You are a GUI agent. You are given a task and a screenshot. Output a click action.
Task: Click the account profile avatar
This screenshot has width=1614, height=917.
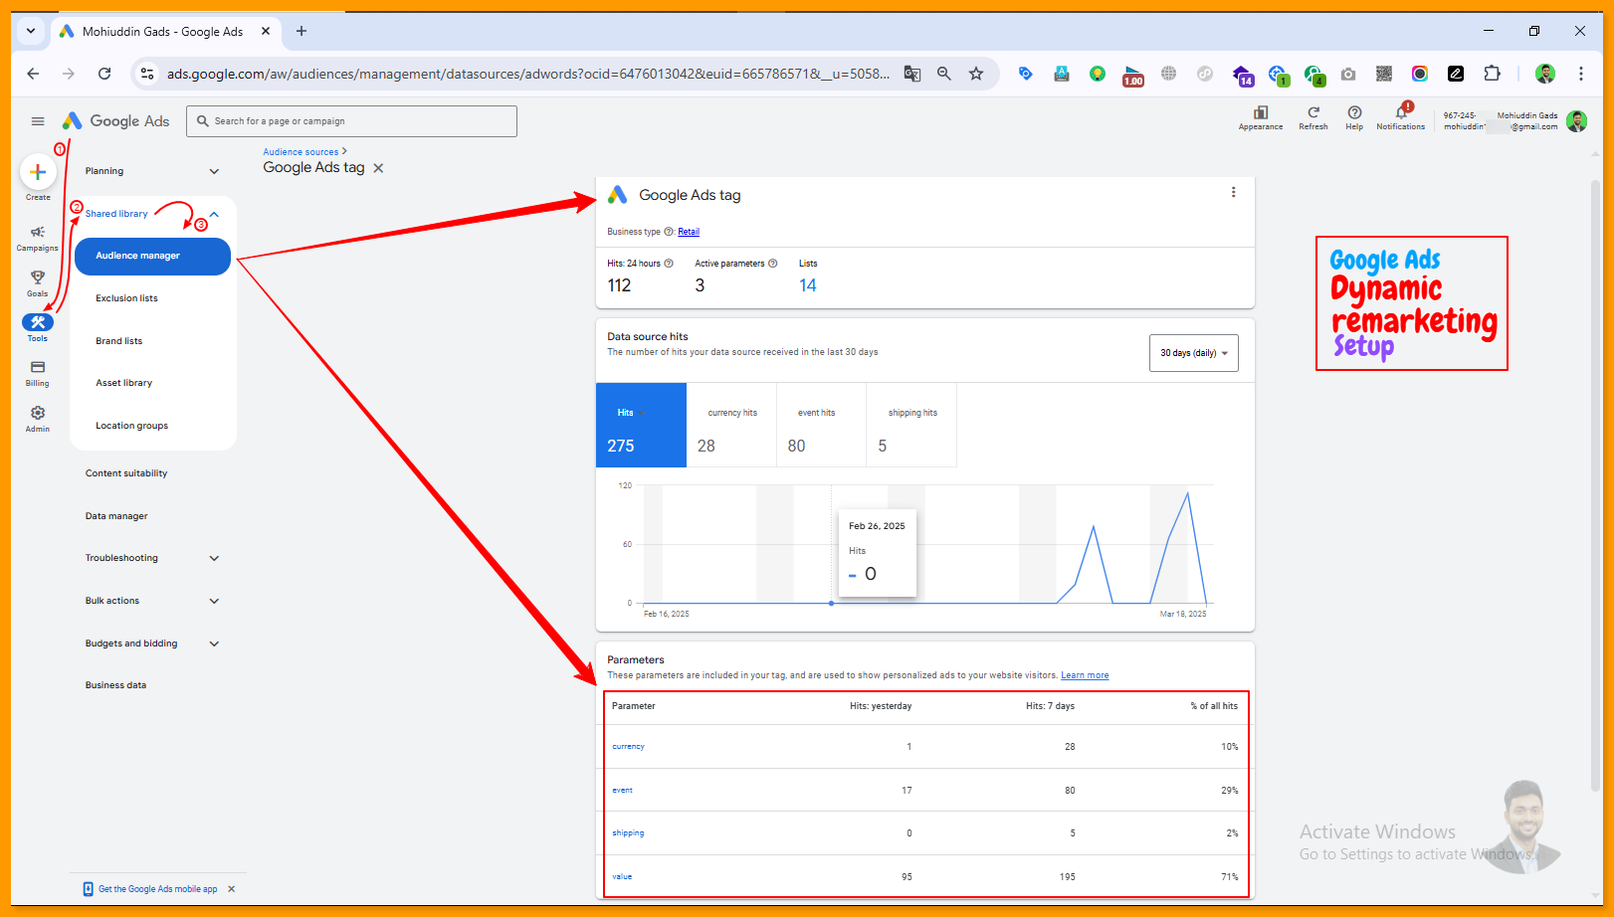[x=1576, y=121]
